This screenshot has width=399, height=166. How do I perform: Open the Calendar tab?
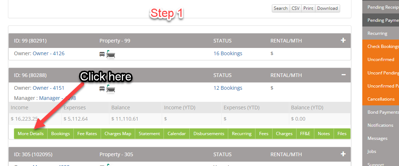click(177, 134)
